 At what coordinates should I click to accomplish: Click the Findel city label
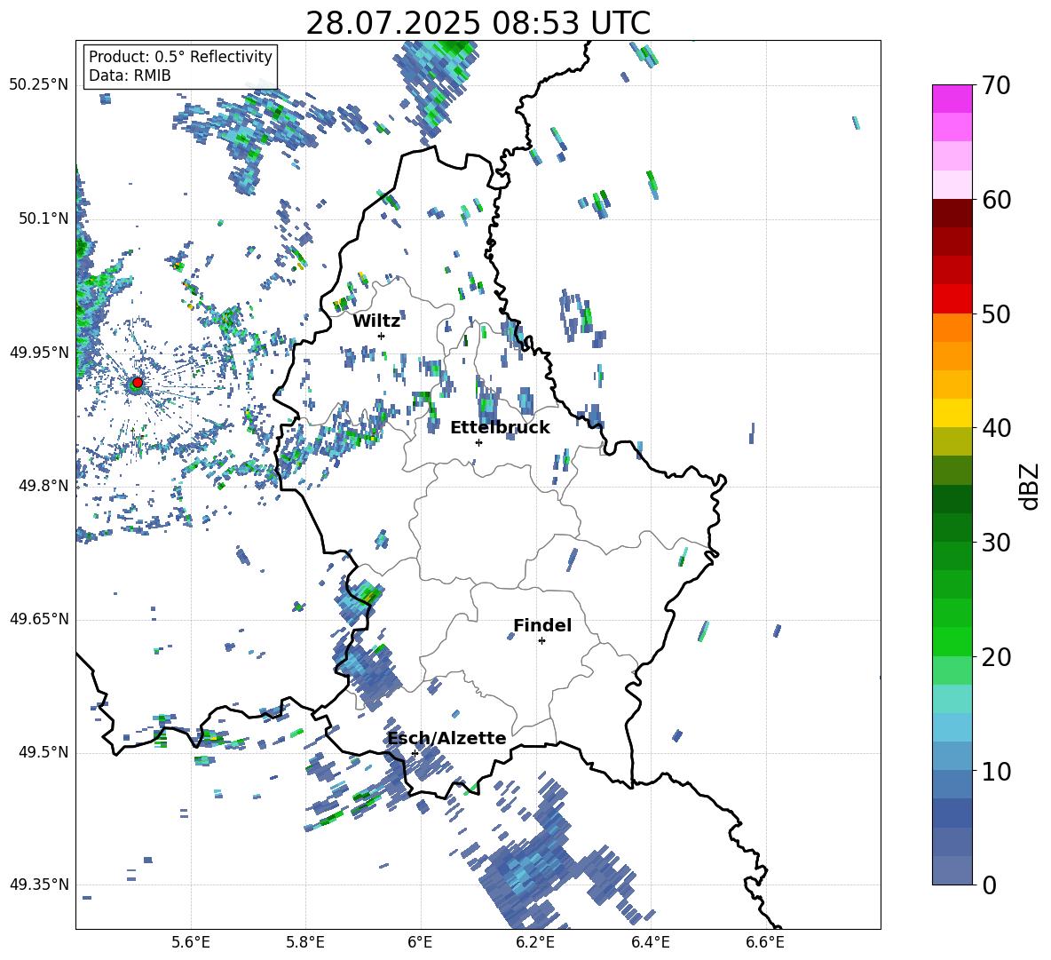[x=542, y=625]
